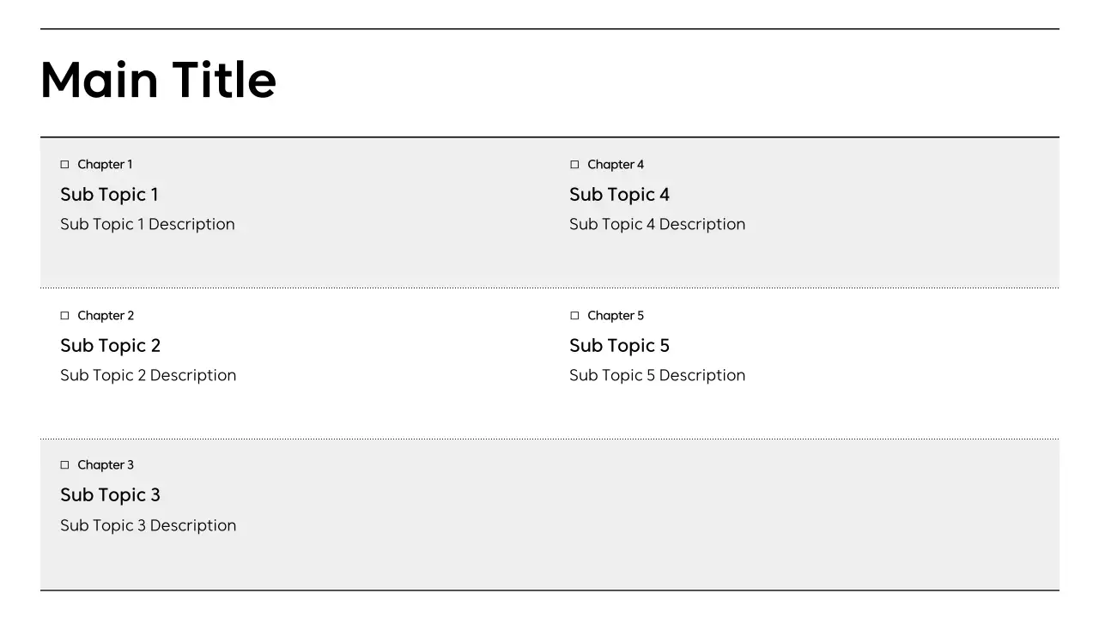Click the Sub Topic 2 Description text
Viewport: 1099px width, 618px height.
point(148,376)
